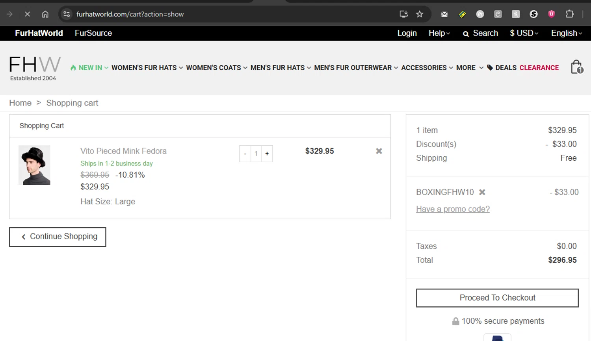
Task: Remove Vito Pieced Mink Fedora from cart
Action: [x=379, y=151]
